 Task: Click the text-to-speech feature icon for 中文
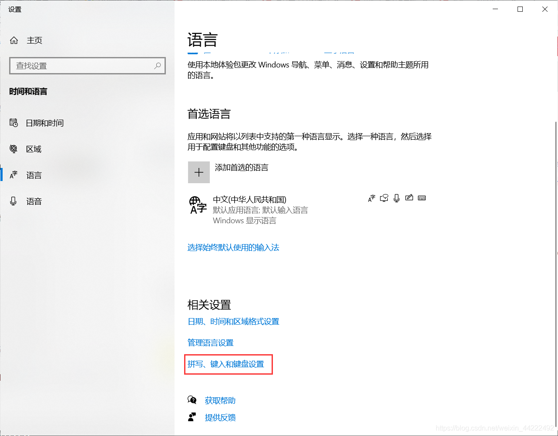point(384,198)
